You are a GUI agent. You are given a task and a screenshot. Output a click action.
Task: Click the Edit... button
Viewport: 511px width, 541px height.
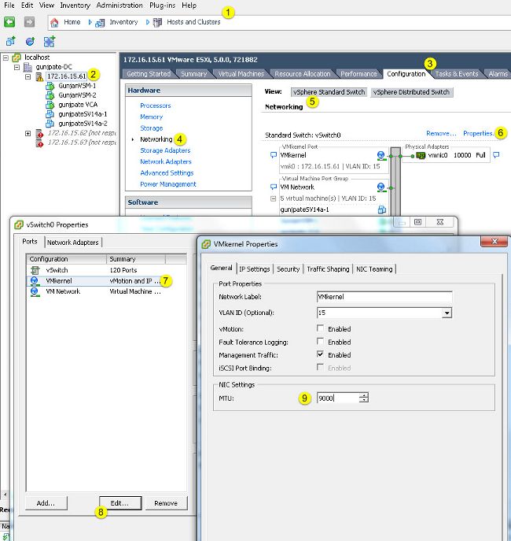point(120,503)
